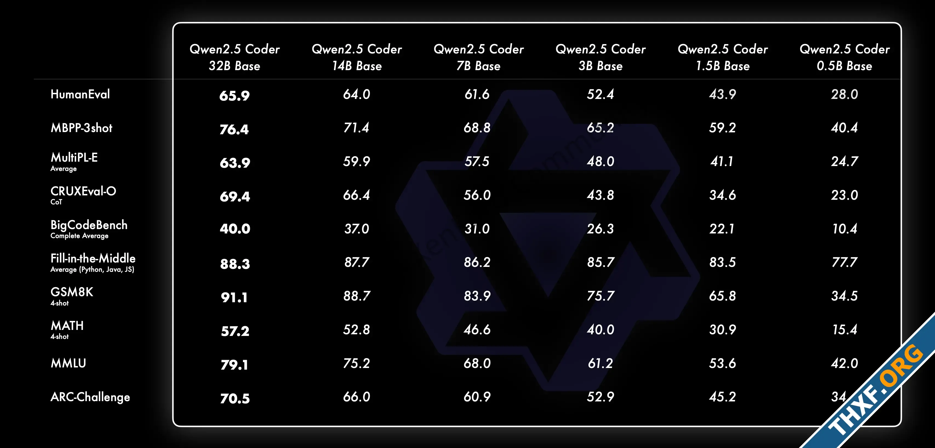Click 59.9 in the 14B column
Viewport: 935px width, 448px height.
357,162
